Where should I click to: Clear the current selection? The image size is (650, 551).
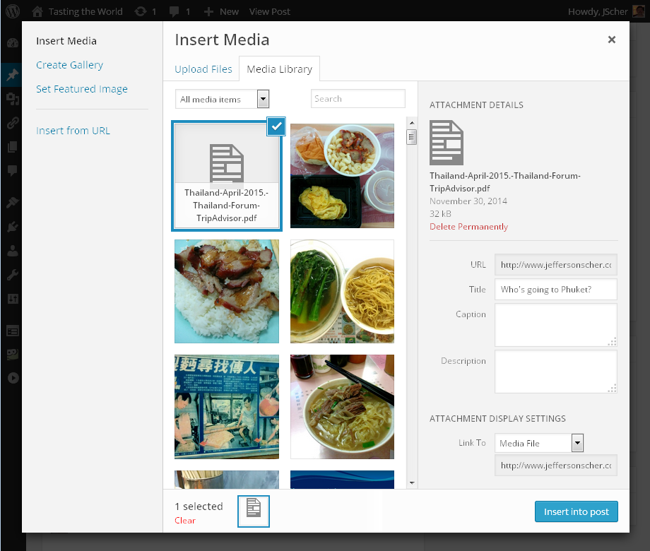click(x=185, y=521)
